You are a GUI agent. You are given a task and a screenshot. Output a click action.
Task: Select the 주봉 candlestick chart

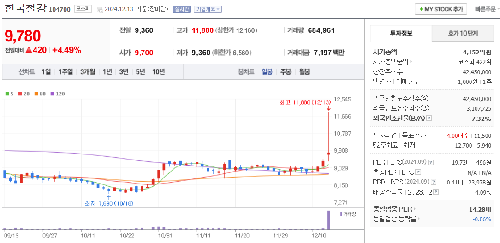coord(286,72)
